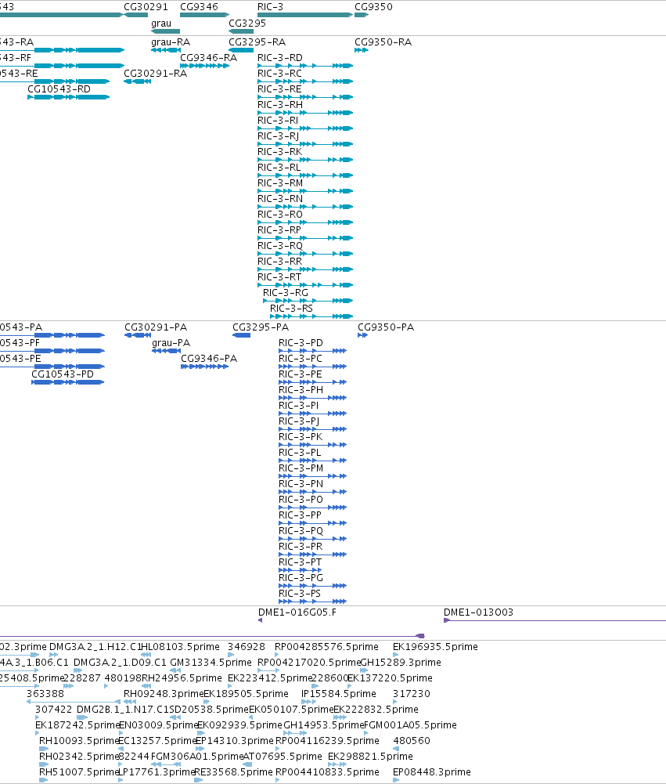This screenshot has height=784, width=666.
Task: Click the 363388 EST label
Action: click(x=45, y=694)
